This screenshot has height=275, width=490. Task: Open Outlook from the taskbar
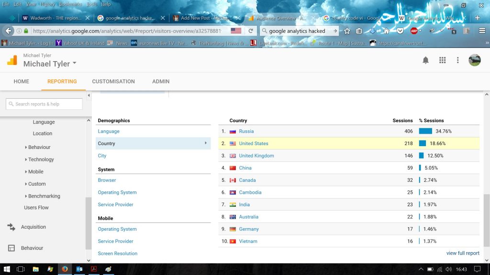coord(79,269)
